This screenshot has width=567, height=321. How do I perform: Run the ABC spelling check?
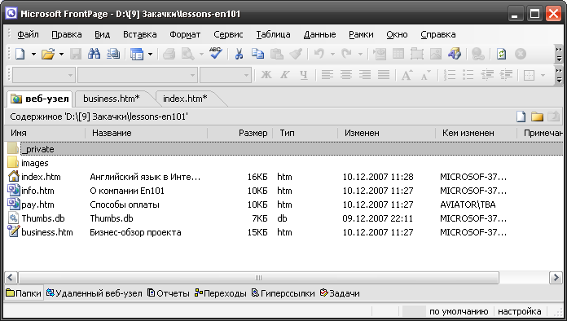point(216,54)
